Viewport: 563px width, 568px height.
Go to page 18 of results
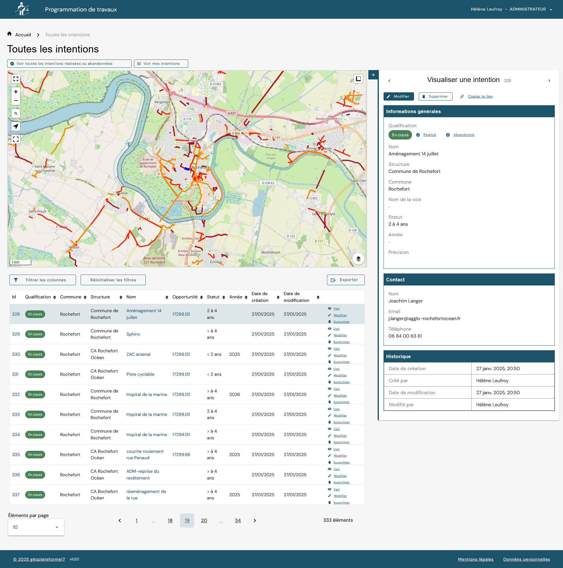(x=170, y=521)
